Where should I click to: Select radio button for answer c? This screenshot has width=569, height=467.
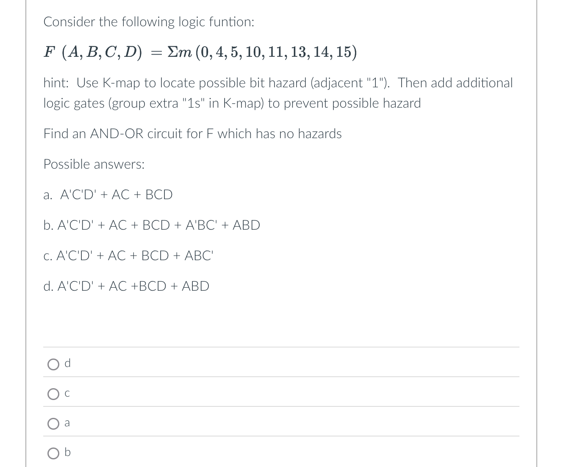pyautogui.click(x=53, y=393)
